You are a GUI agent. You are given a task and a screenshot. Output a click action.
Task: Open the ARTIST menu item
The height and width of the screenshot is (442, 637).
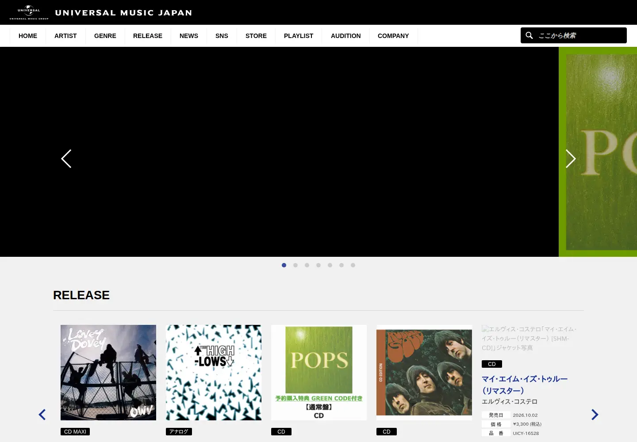(x=65, y=36)
